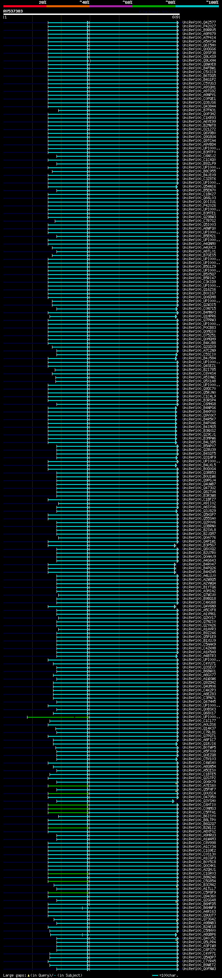Select label UniRef100_Q3RB53
The width and height of the screenshot is (222, 978).
[199, 473]
